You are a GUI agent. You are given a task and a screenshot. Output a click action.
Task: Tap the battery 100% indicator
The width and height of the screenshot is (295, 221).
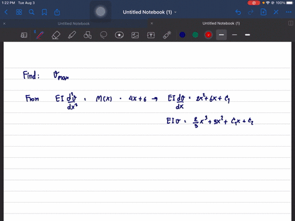285,3
